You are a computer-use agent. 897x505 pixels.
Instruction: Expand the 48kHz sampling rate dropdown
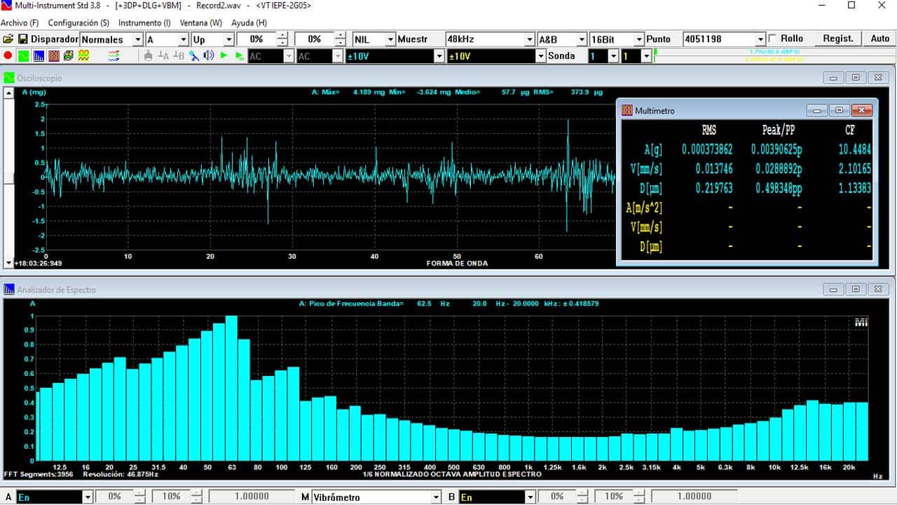click(529, 39)
